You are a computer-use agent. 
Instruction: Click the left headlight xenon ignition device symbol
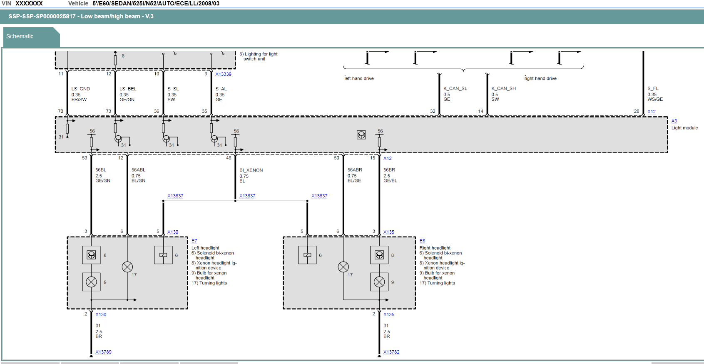tap(91, 255)
